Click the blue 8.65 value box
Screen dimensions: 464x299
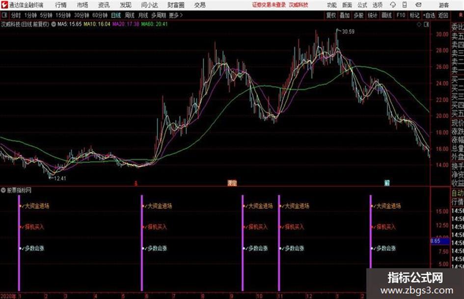coord(440,241)
